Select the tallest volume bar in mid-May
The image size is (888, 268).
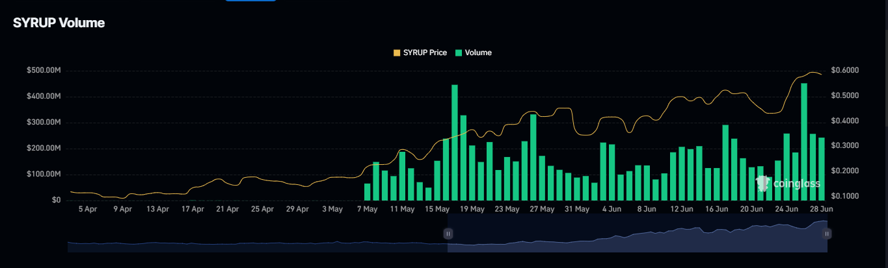(x=455, y=142)
